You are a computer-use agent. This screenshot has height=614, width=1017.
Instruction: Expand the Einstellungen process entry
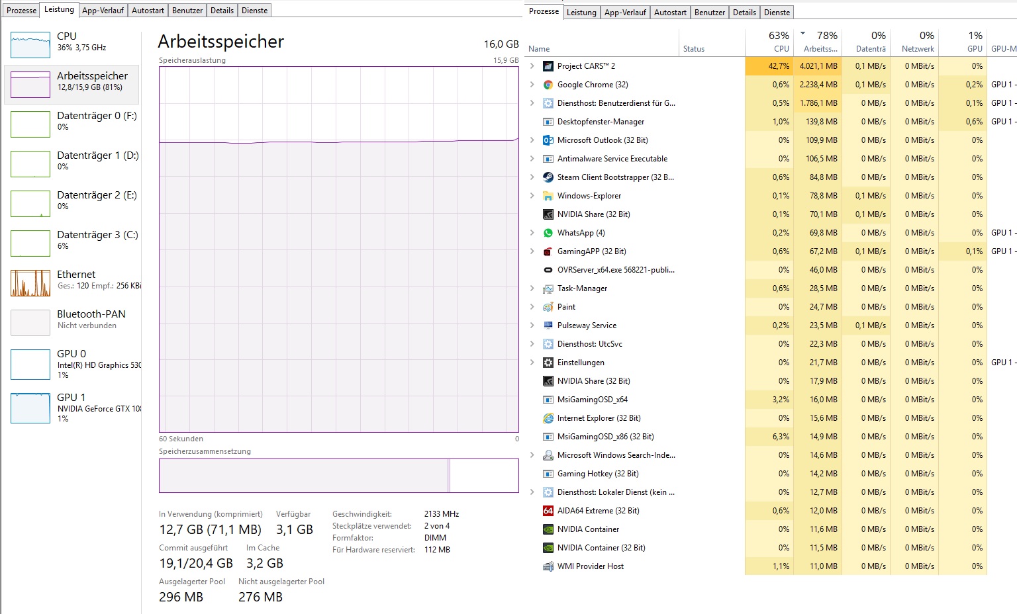pos(532,363)
